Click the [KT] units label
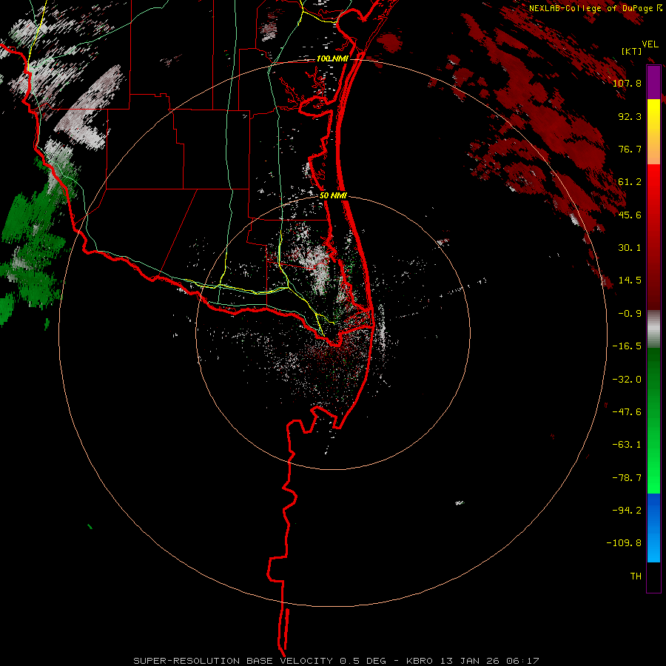The image size is (666, 666). pos(631,51)
